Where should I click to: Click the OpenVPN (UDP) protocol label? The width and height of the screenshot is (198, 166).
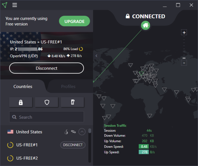click(24, 56)
